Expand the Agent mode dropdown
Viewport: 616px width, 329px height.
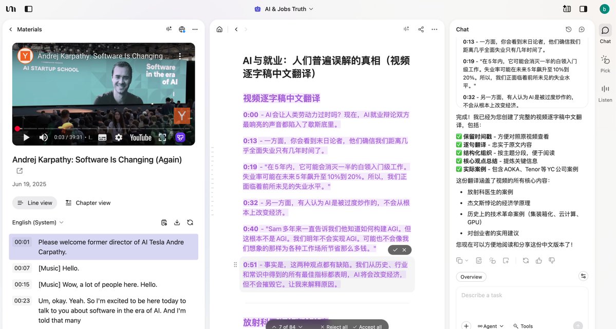491,326
